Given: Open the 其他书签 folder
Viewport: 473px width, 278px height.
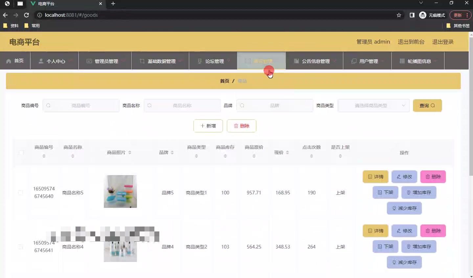Looking at the screenshot, I should [458, 26].
